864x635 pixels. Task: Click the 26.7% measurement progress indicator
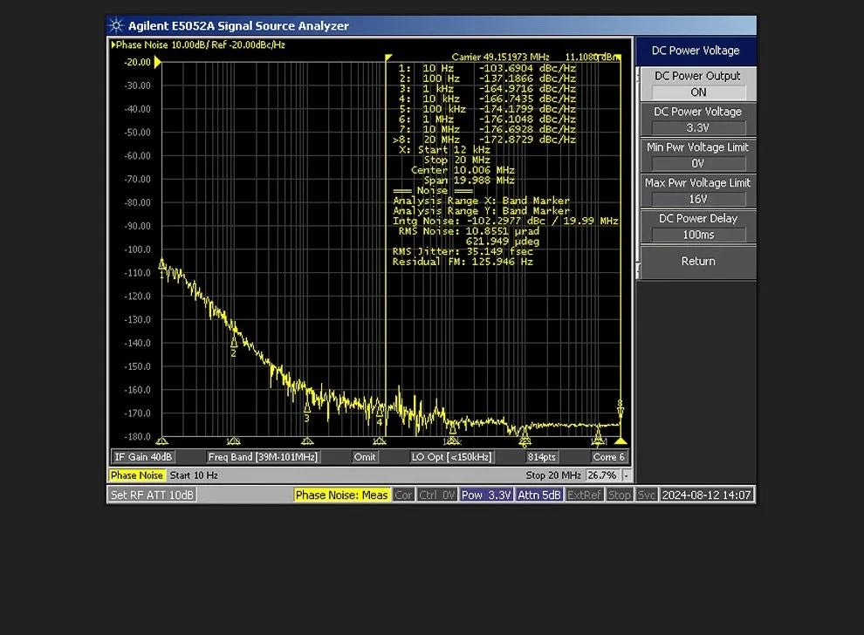point(601,475)
